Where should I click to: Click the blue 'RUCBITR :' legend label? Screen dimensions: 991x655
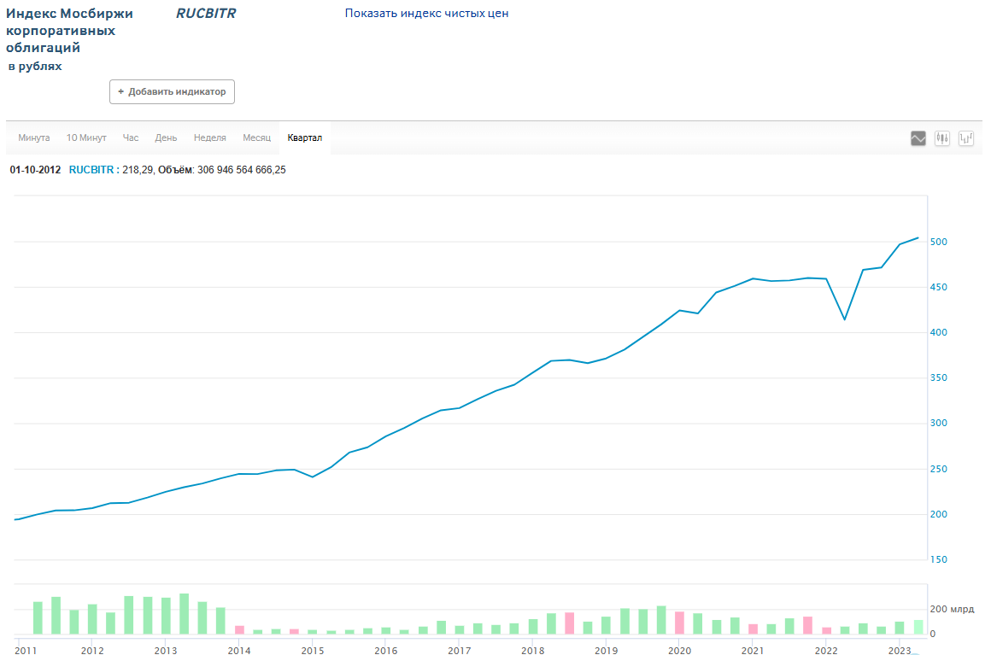[94, 170]
